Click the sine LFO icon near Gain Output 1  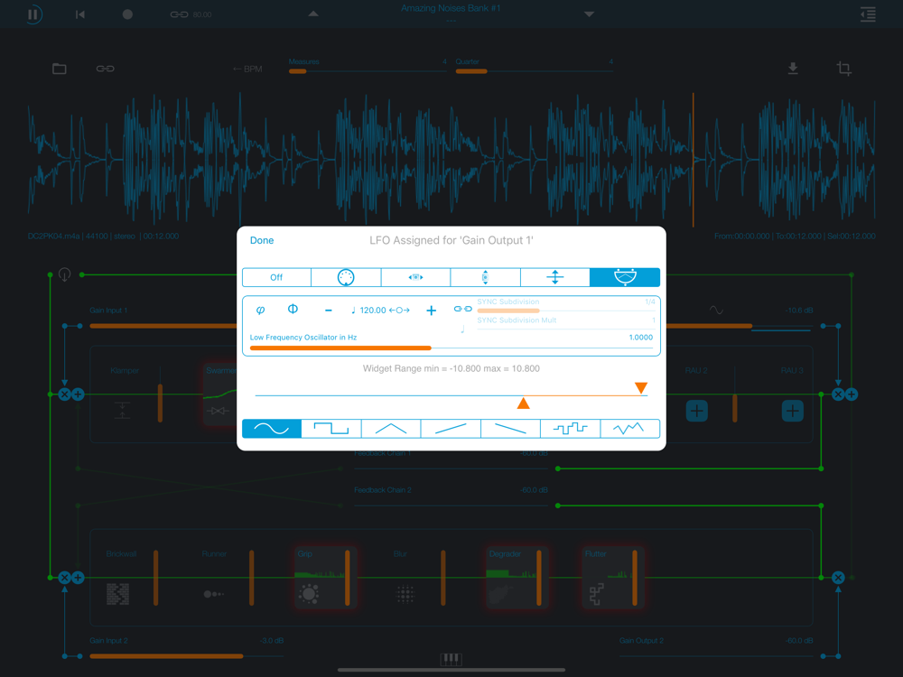[x=716, y=311]
